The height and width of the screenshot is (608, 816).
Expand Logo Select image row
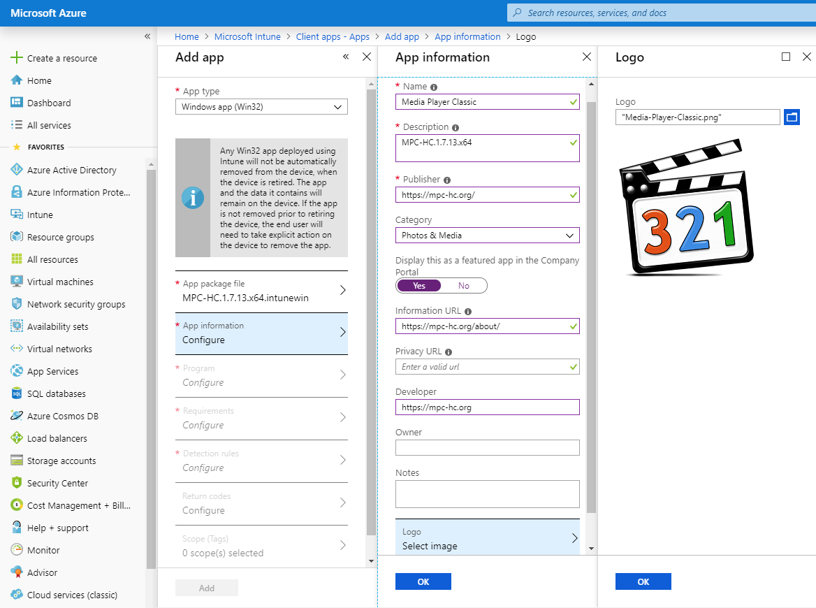click(487, 537)
